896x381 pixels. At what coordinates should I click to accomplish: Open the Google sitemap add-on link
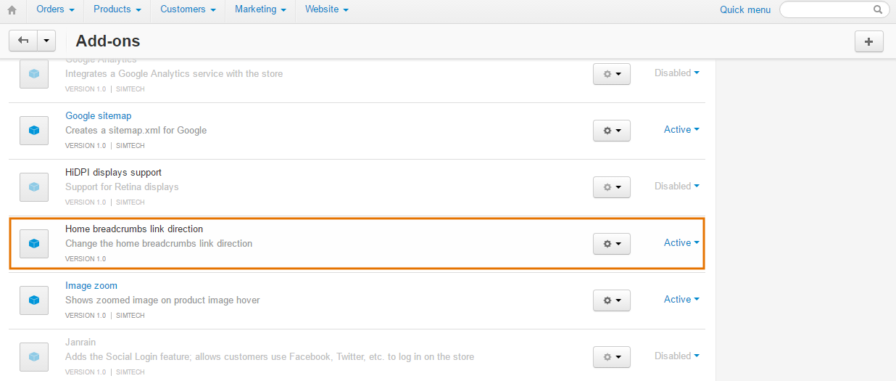click(99, 115)
